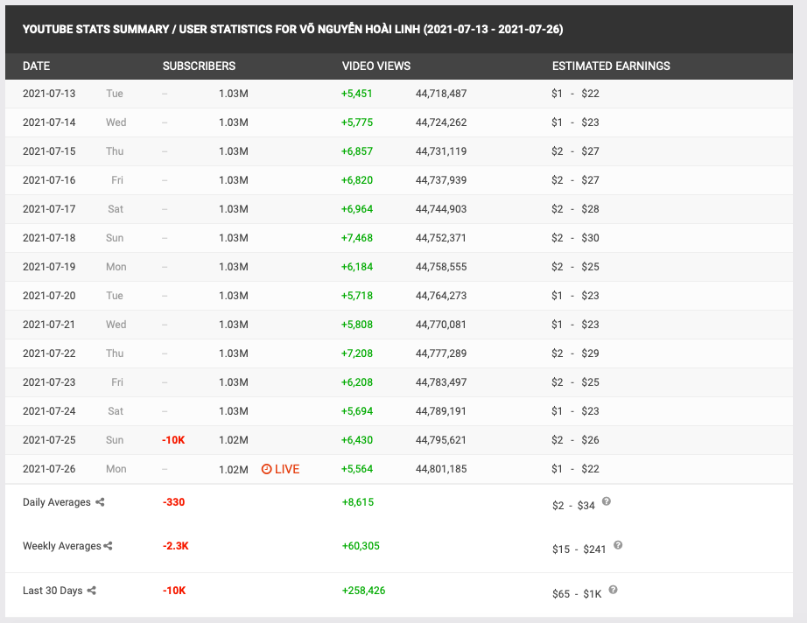Click total views 44,801,185 on 2021-07-26
The height and width of the screenshot is (623, 807).
click(440, 469)
